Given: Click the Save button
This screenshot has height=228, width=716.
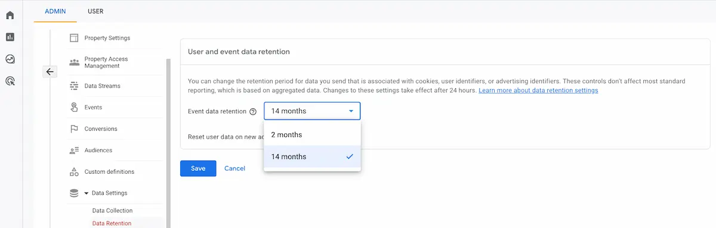Looking at the screenshot, I should 198,168.
